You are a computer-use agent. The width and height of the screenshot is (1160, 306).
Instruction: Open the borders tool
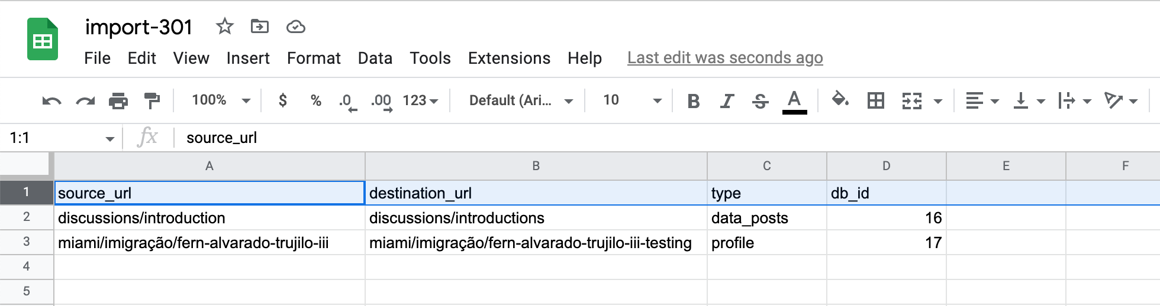tap(875, 101)
